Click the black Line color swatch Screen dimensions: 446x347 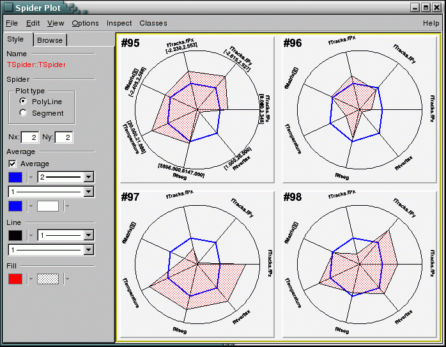coord(15,235)
